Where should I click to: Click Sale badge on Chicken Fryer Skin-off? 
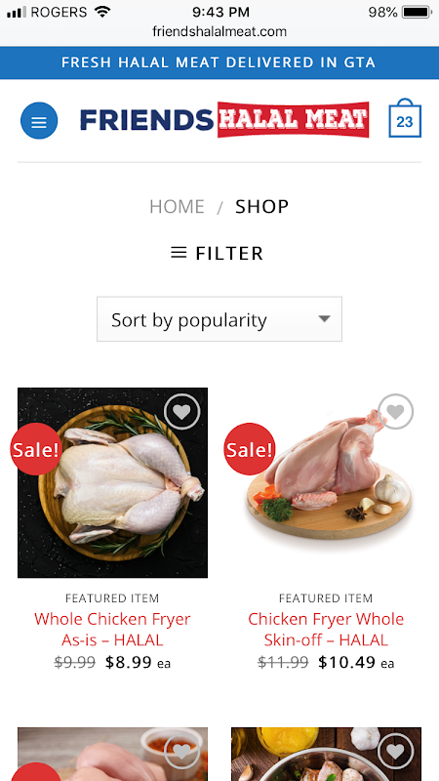pyautogui.click(x=250, y=449)
